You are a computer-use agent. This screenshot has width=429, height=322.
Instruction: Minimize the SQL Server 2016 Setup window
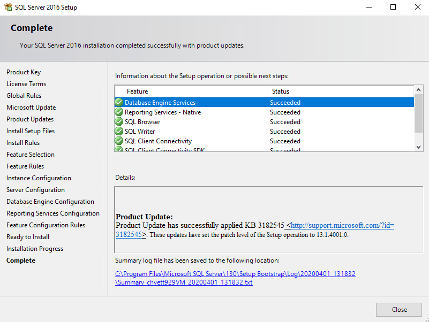[x=368, y=7]
